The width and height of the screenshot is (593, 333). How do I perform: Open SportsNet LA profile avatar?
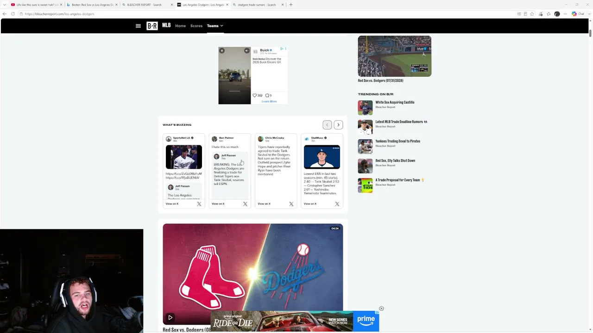(169, 139)
